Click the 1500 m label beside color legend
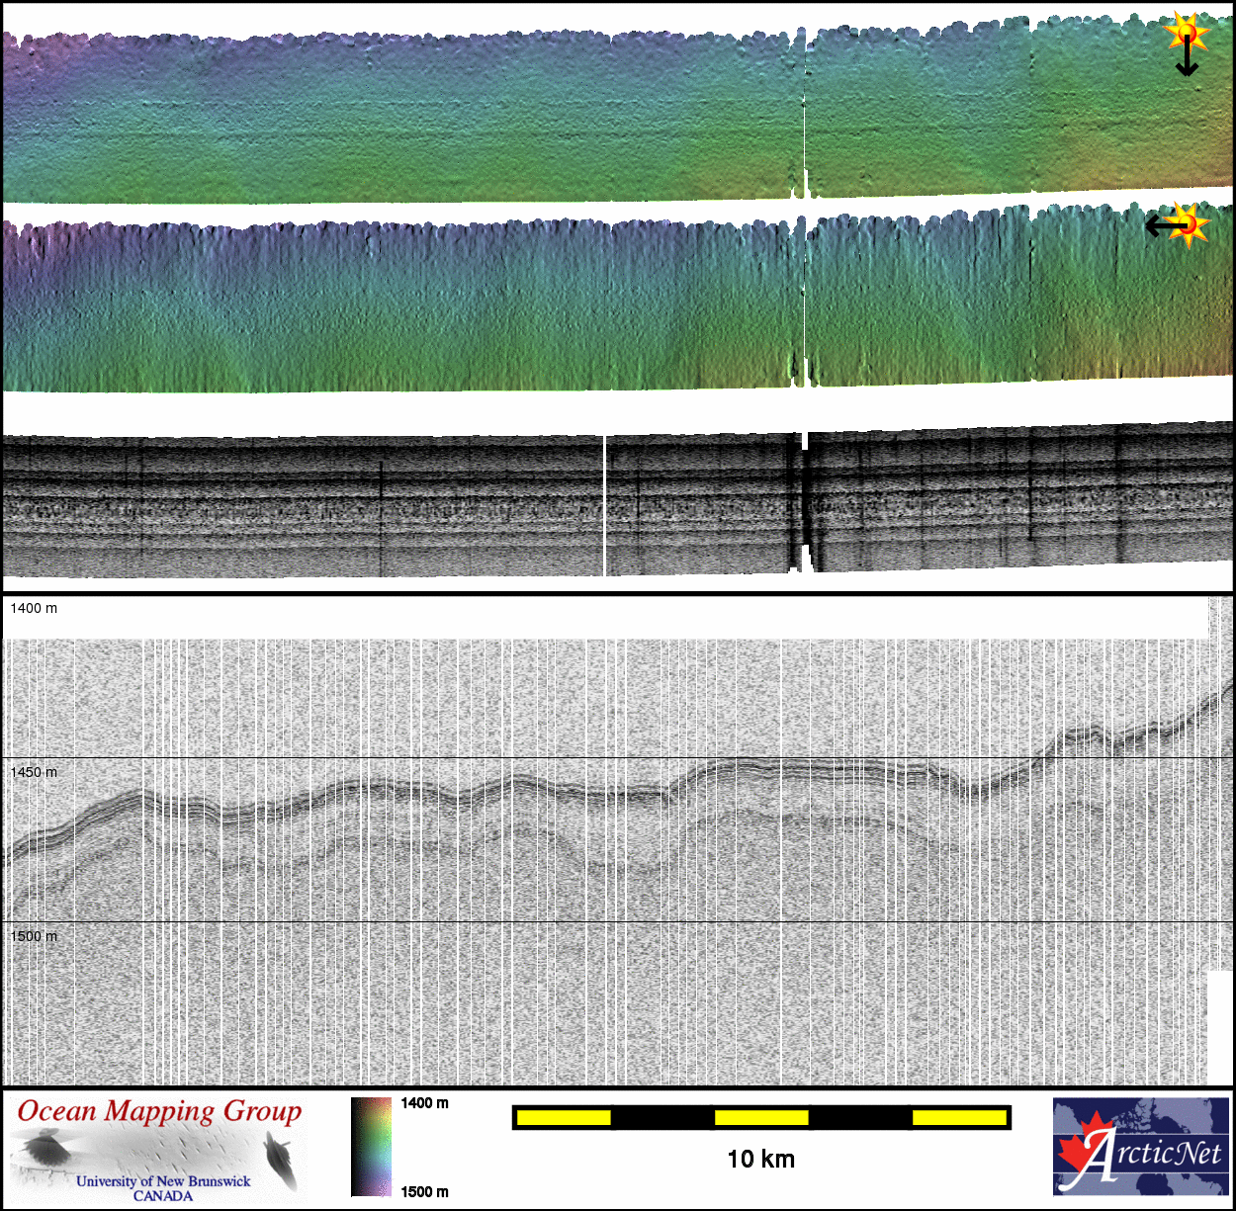Viewport: 1236px width, 1211px height. click(424, 1191)
